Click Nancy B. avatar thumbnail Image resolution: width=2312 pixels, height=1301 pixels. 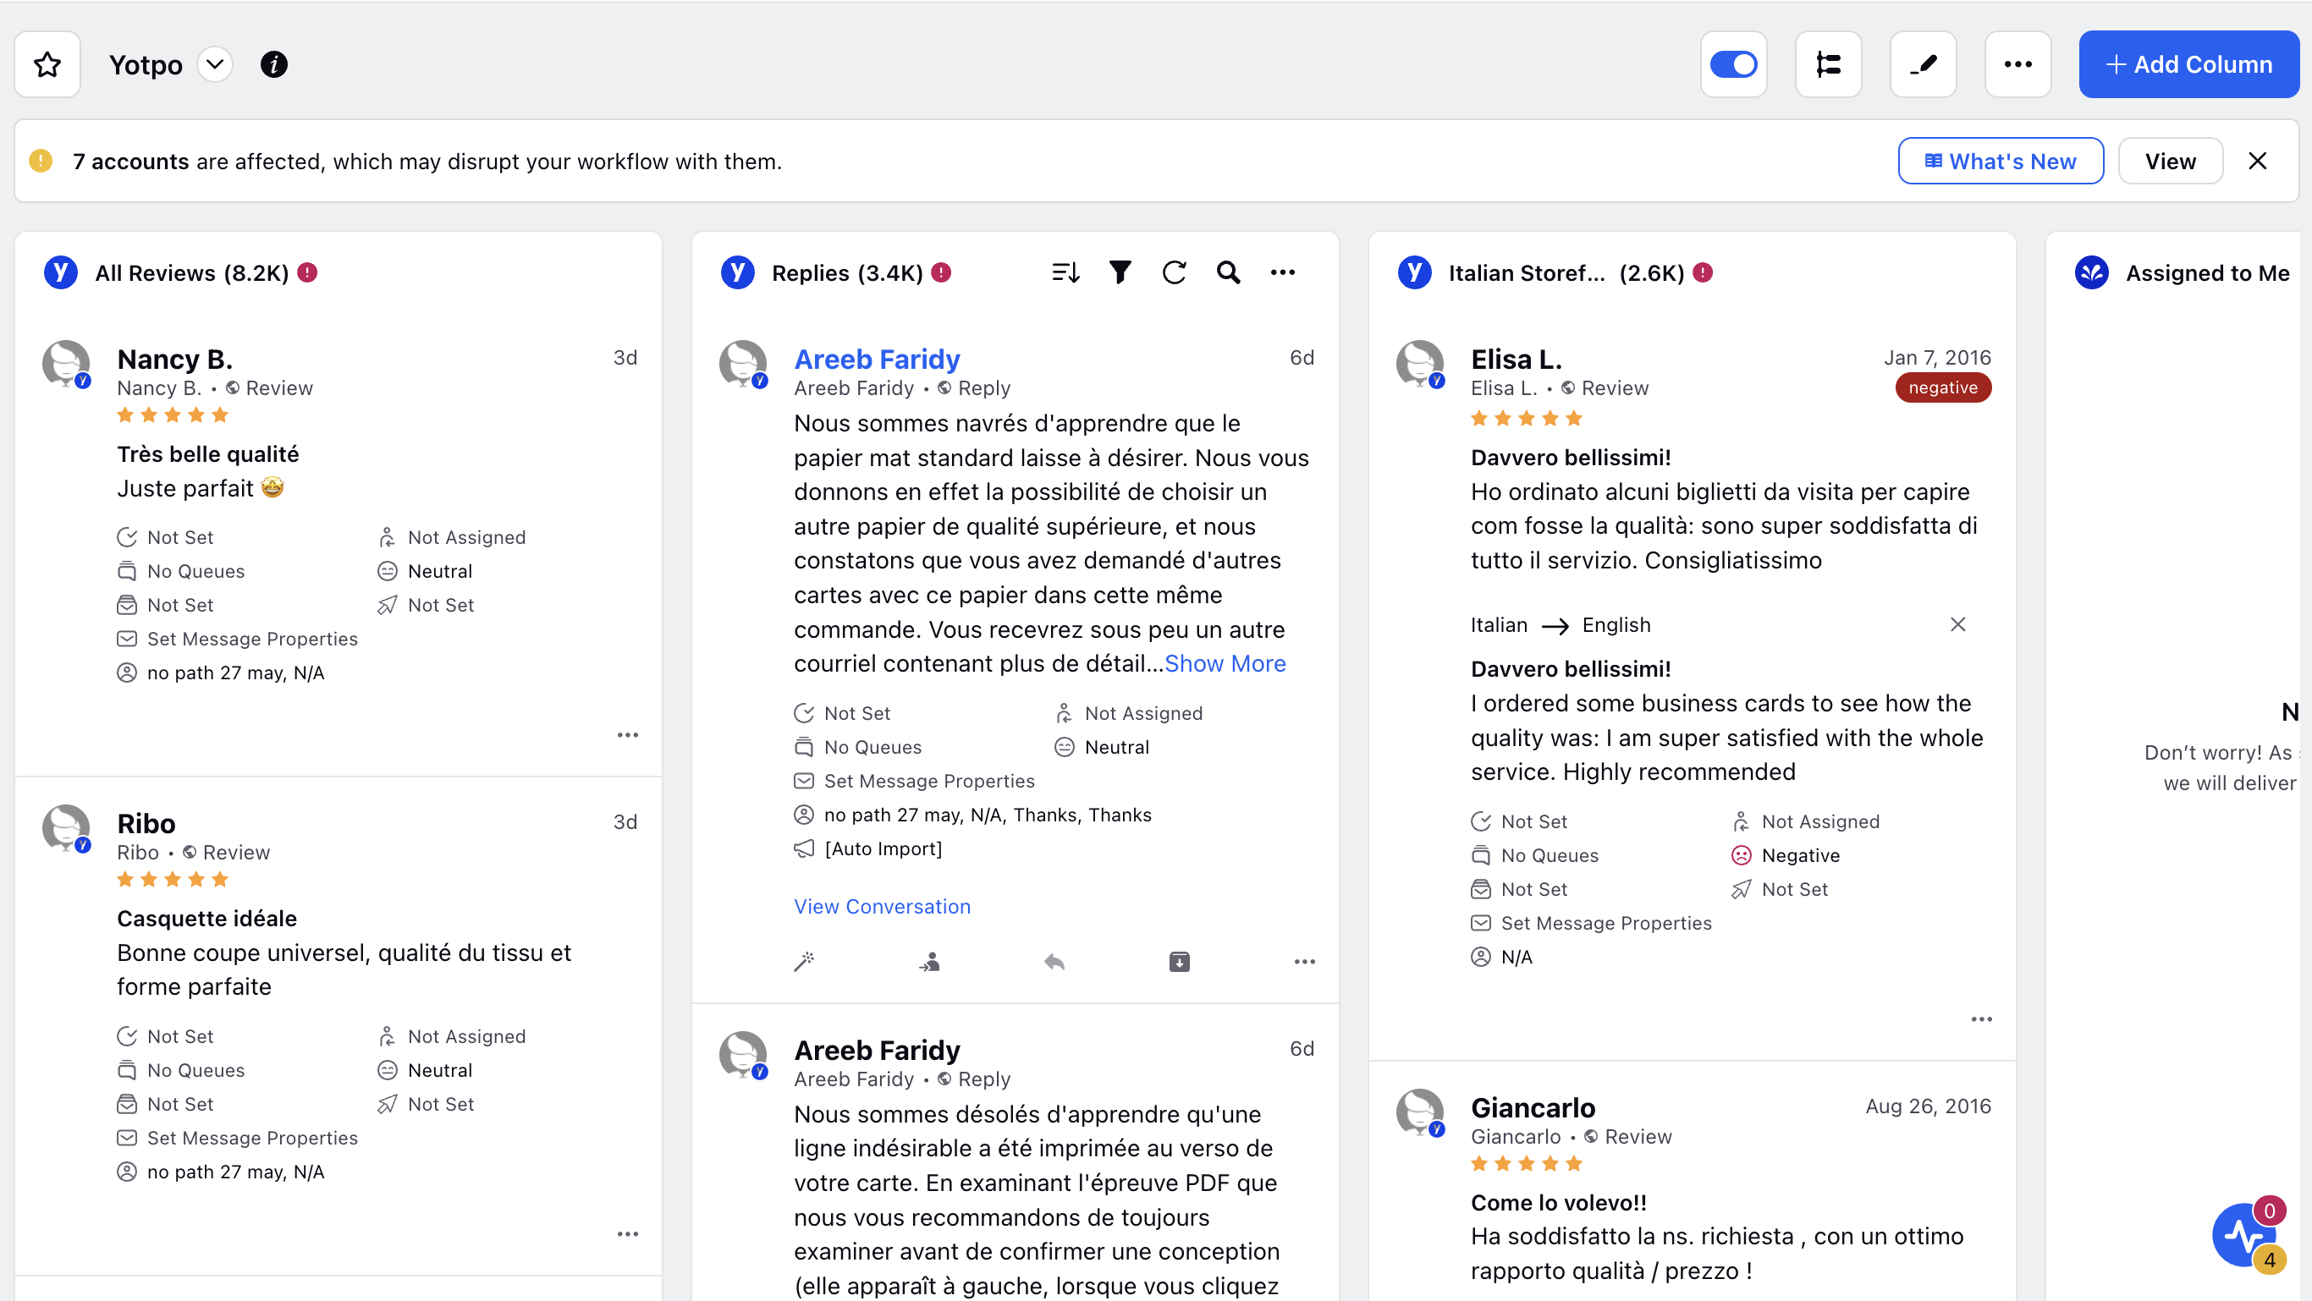tap(66, 364)
